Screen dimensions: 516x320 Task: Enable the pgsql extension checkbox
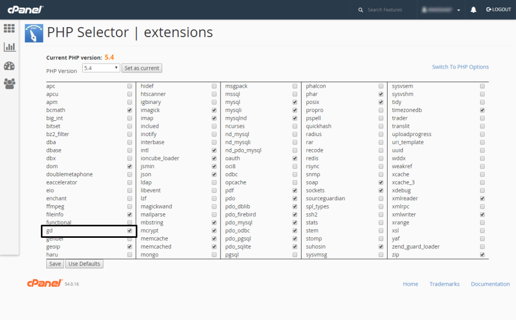295,255
